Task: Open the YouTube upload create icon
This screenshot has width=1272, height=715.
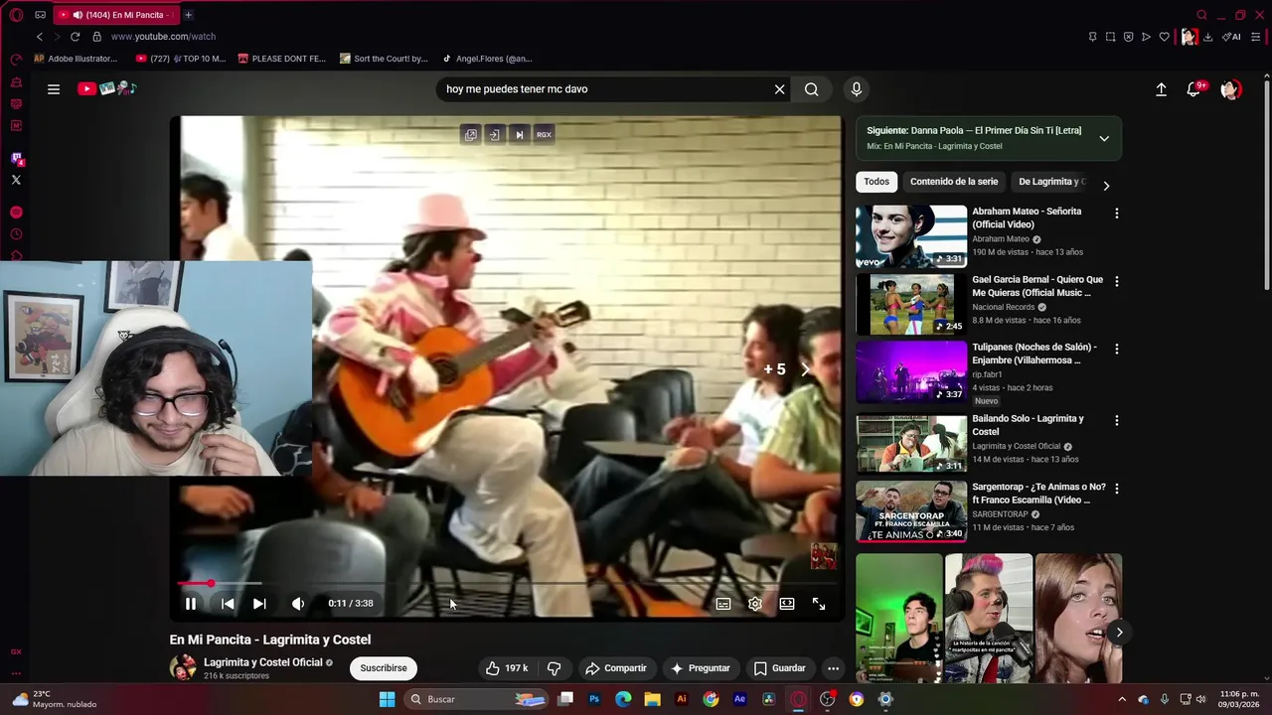Action: (1161, 89)
